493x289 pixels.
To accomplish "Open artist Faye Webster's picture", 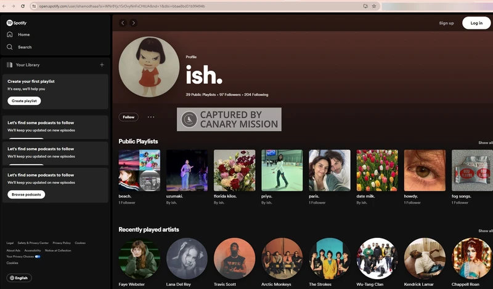I will (x=139, y=258).
